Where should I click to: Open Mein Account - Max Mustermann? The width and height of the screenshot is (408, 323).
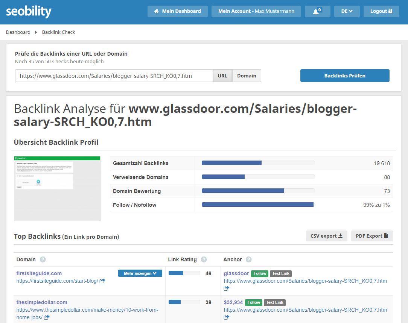pos(256,11)
